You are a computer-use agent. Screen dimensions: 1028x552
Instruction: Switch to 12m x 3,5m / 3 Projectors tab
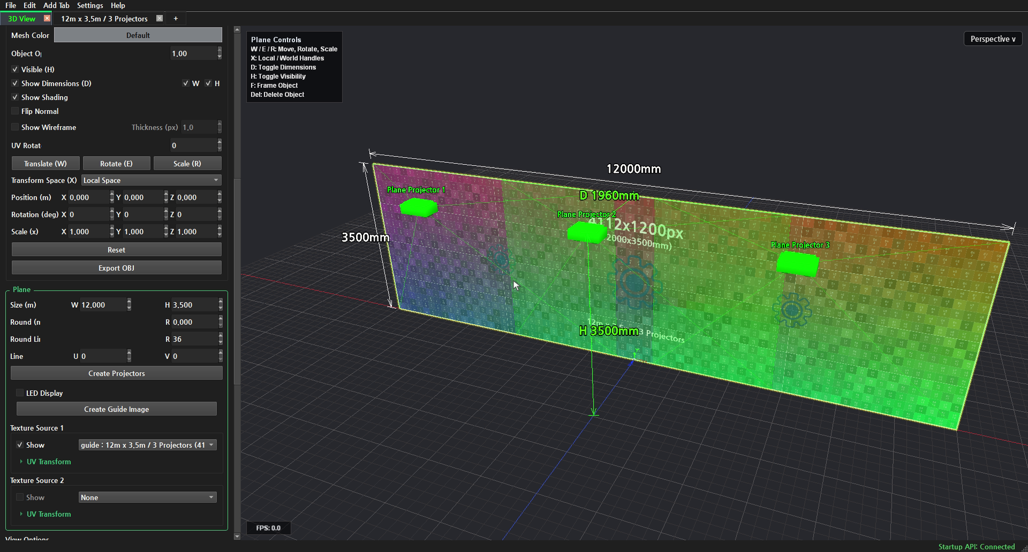pyautogui.click(x=104, y=18)
